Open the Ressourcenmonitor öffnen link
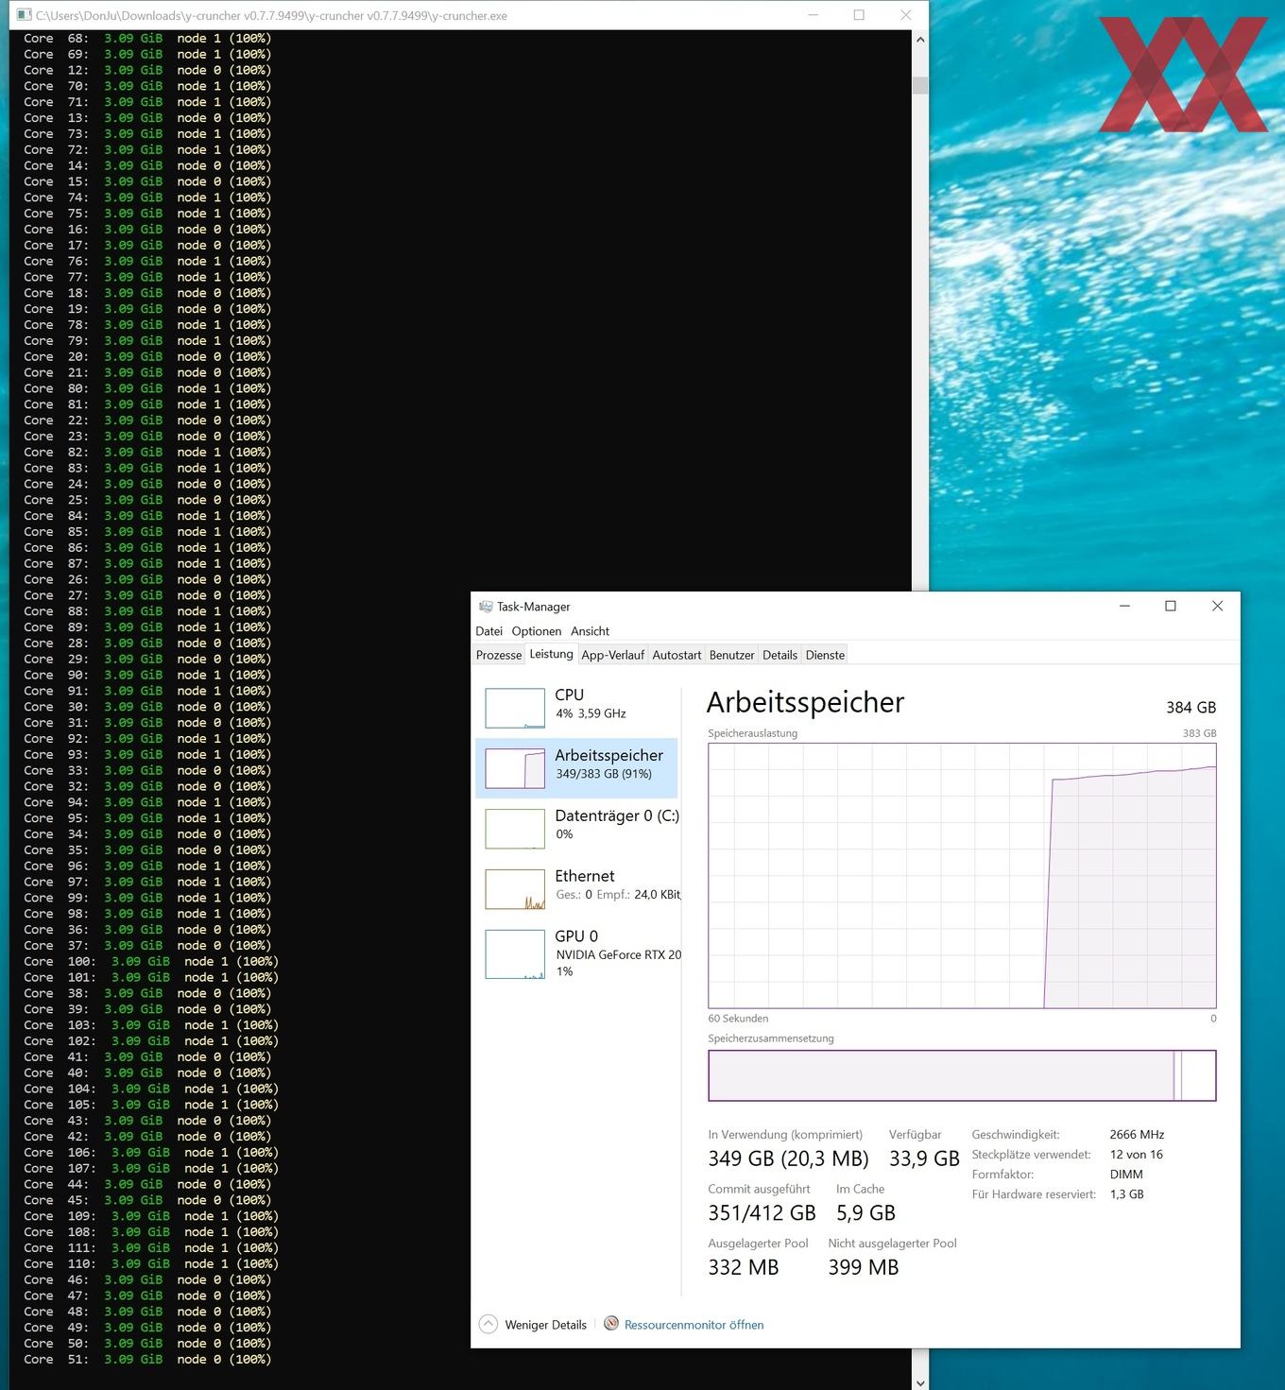Viewport: 1285px width, 1390px height. [694, 1325]
